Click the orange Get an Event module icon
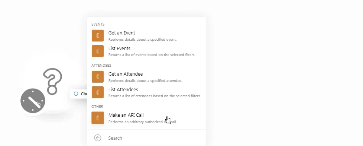 pos(98,36)
